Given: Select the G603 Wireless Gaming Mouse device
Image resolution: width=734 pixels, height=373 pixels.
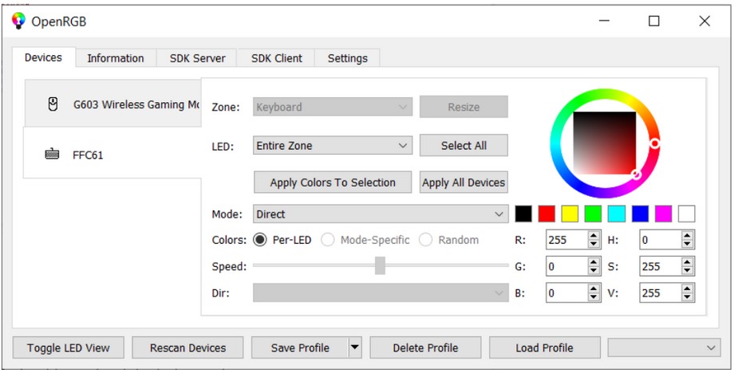Looking at the screenshot, I should (112, 104).
